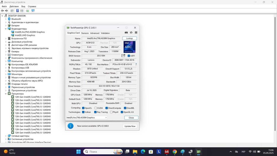Click the Wi-Fi tray icon

(250, 152)
